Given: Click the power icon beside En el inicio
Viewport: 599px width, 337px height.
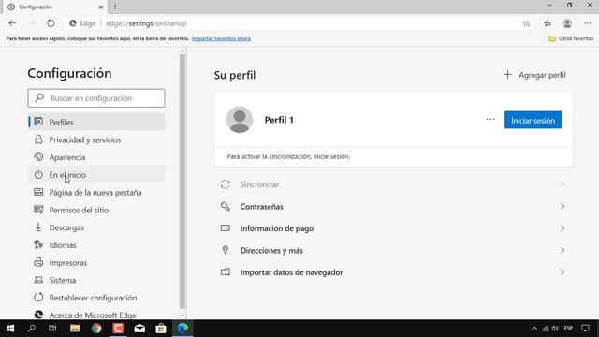Looking at the screenshot, I should pos(38,175).
